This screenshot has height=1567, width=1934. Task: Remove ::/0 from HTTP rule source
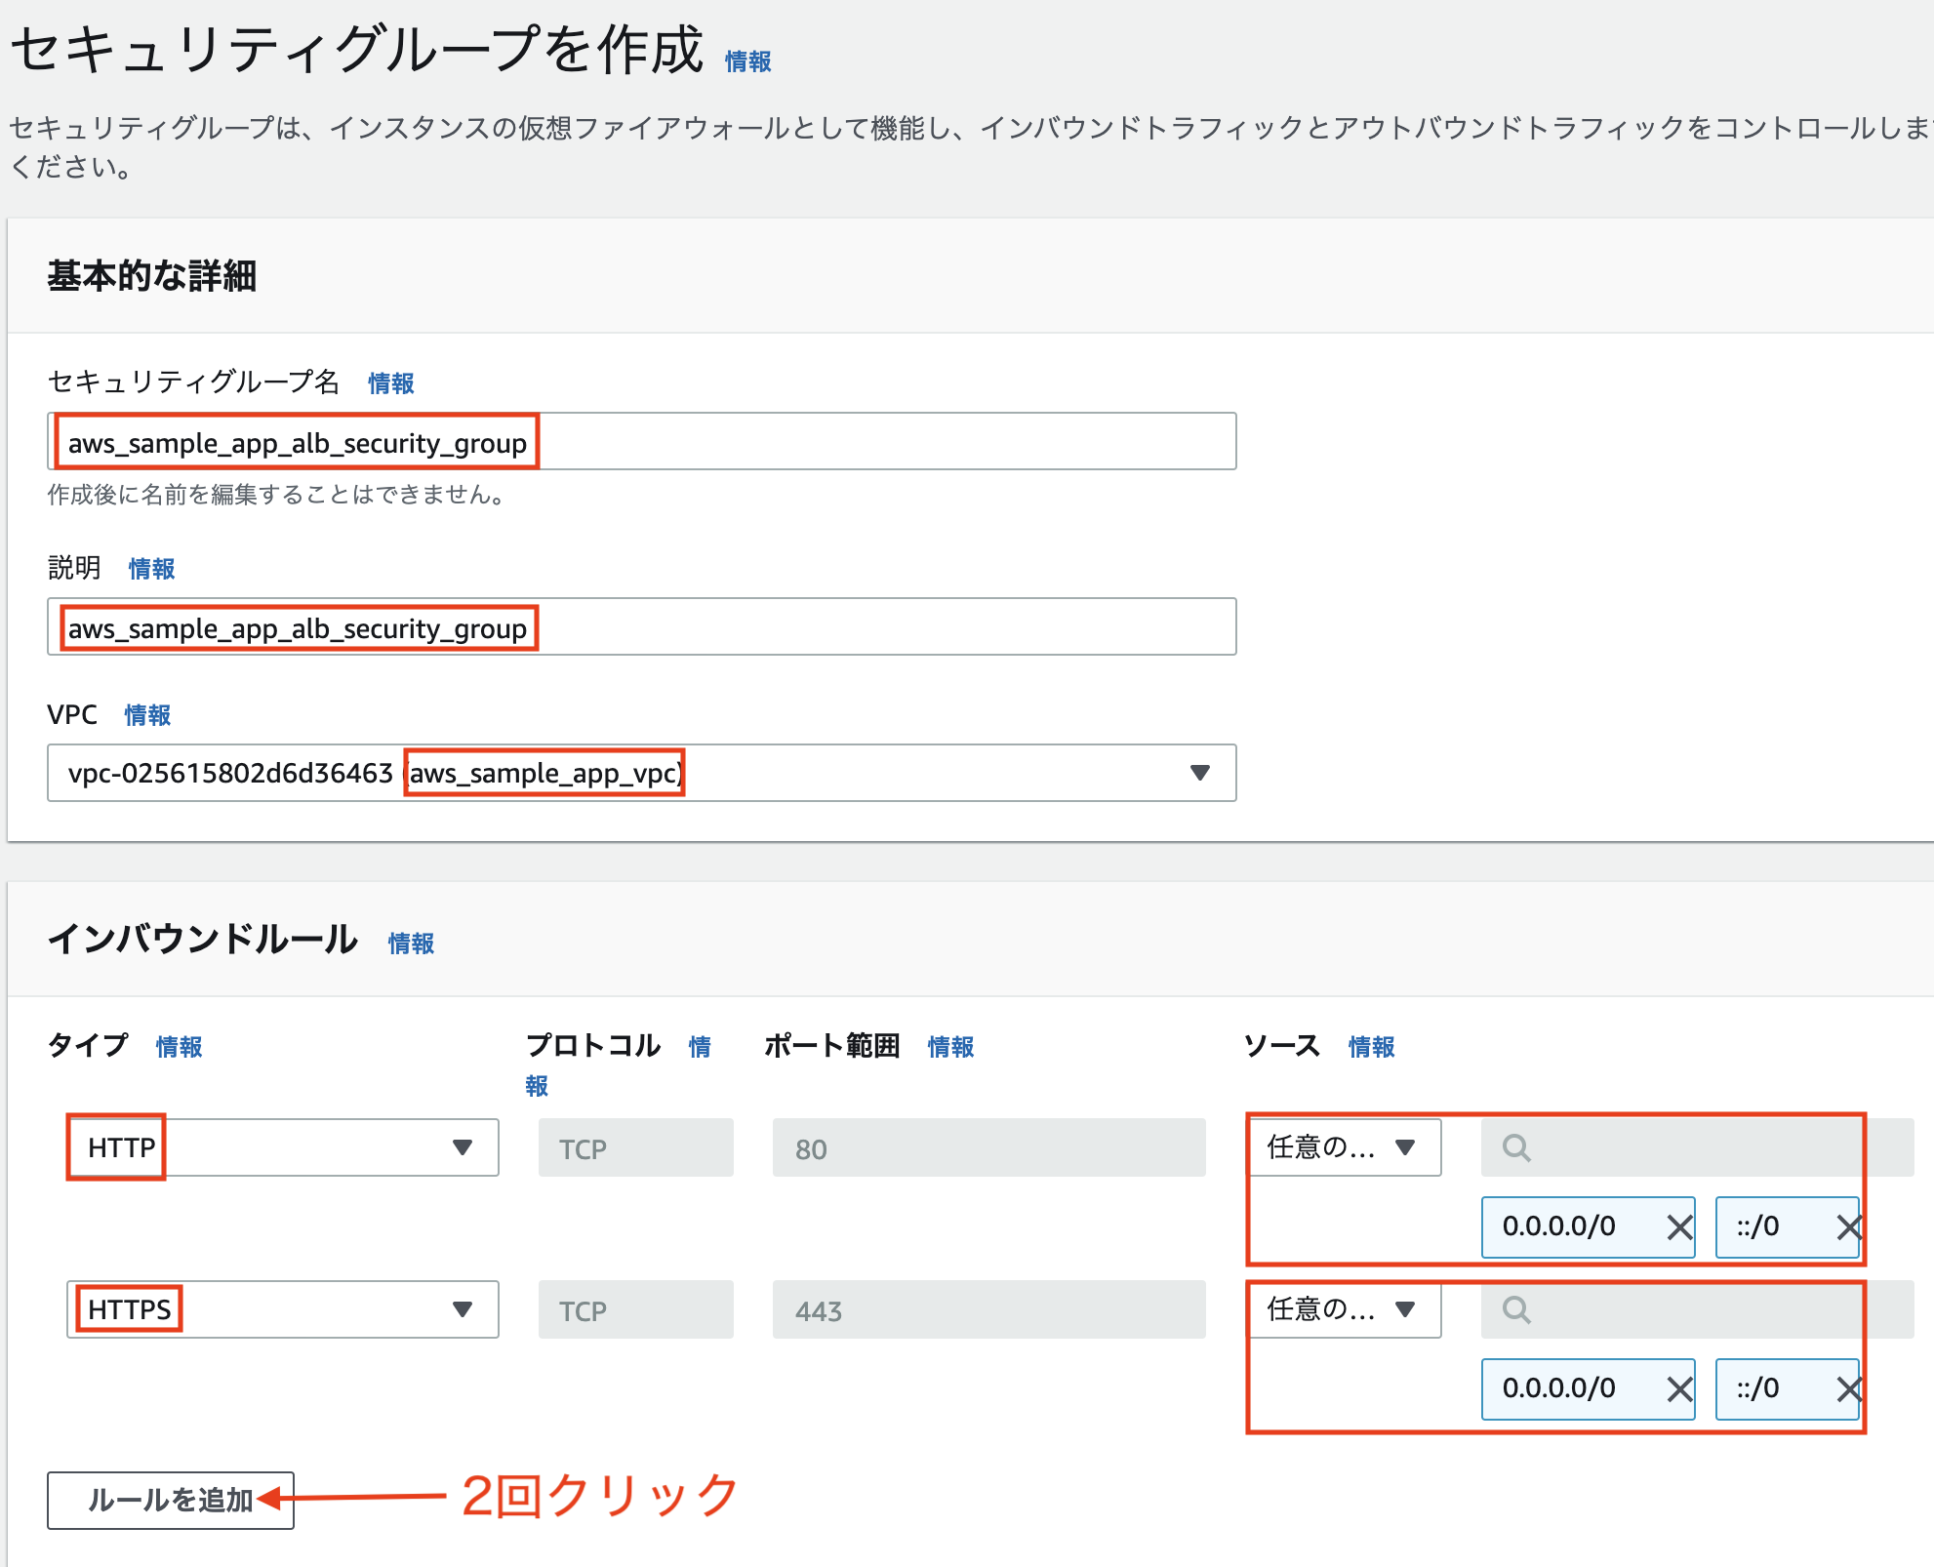[x=1848, y=1227]
